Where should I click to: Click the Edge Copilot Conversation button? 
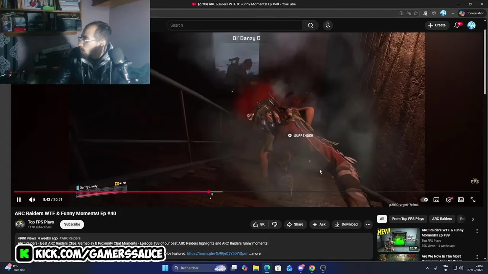pyautogui.click(x=472, y=13)
